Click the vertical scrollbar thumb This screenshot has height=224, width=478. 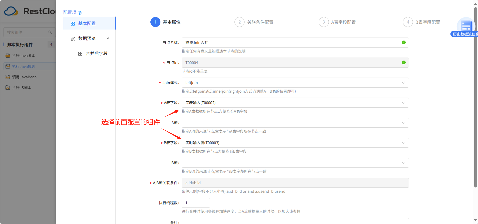point(475,97)
